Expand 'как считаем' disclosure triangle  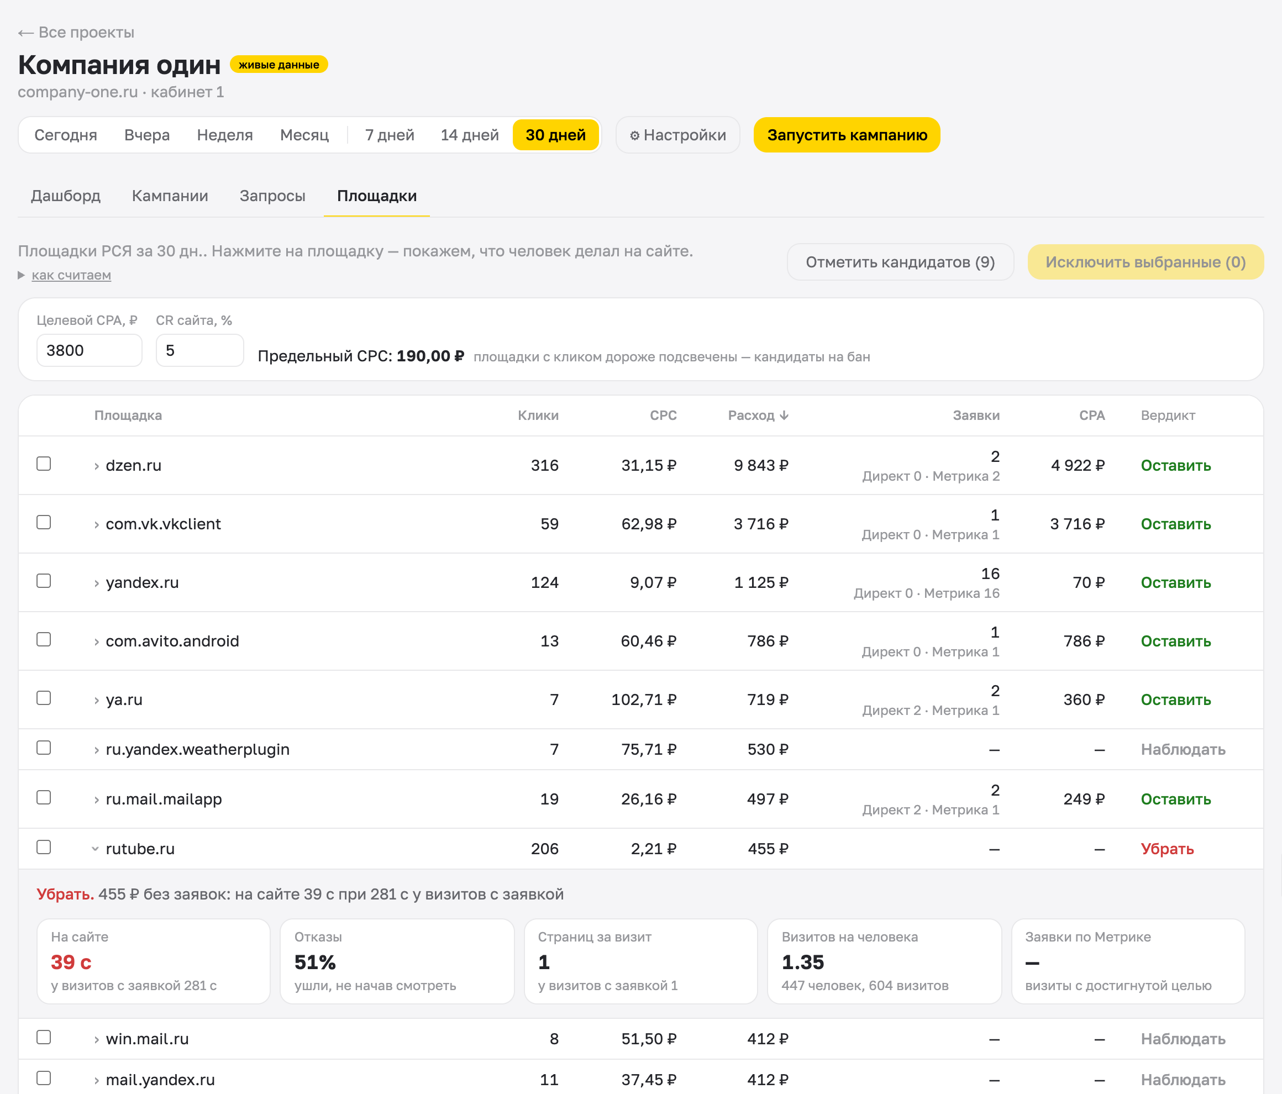[22, 275]
